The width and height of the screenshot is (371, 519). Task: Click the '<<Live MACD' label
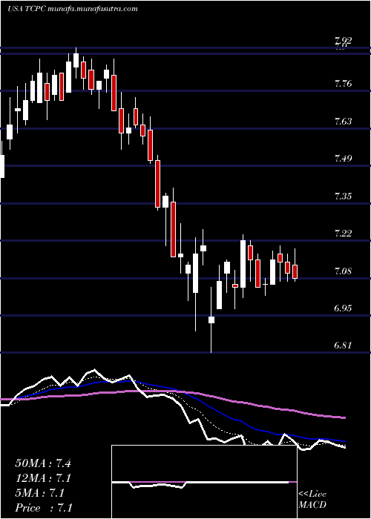(x=312, y=500)
